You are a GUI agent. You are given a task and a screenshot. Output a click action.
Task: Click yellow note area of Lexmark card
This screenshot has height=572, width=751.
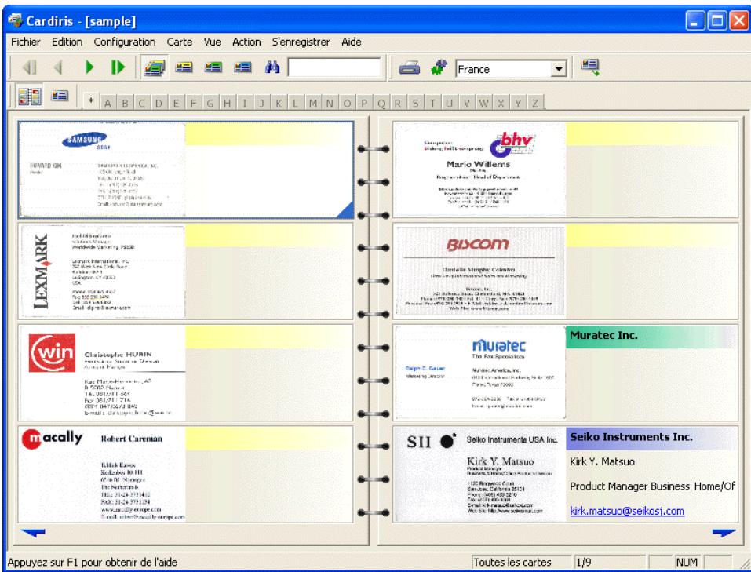pyautogui.click(x=268, y=235)
